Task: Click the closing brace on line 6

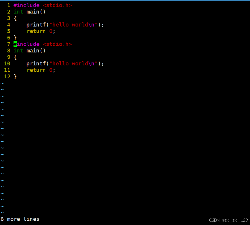Action: tap(15, 38)
